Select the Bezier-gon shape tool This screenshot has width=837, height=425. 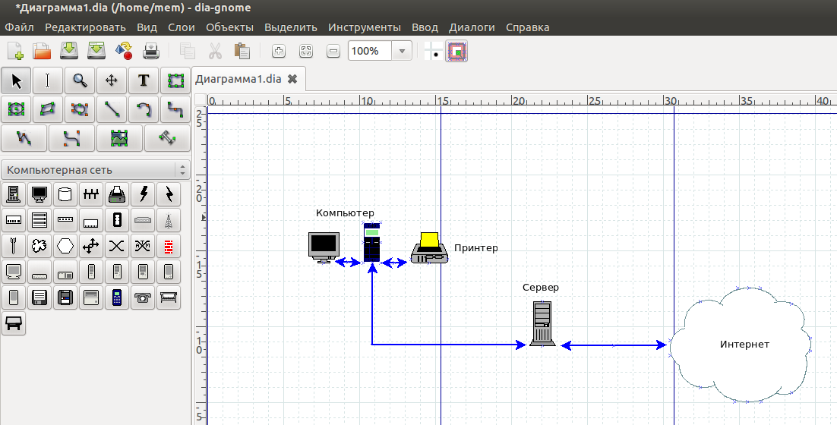click(x=80, y=109)
